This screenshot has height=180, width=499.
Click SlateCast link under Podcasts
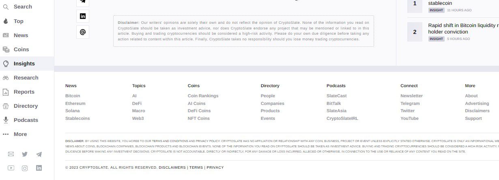pyautogui.click(x=336, y=96)
